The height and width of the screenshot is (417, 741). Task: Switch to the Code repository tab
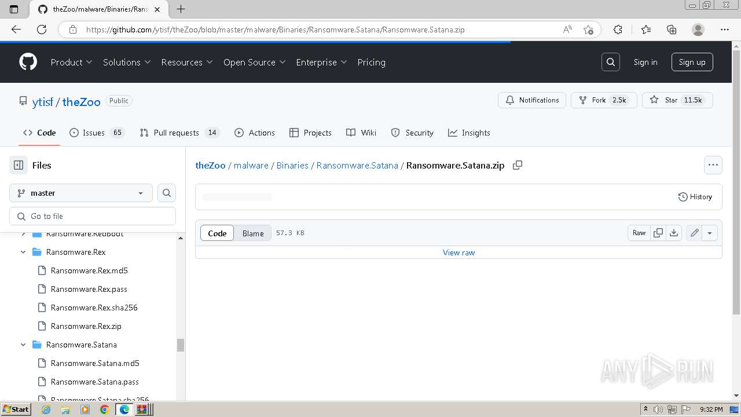39,133
